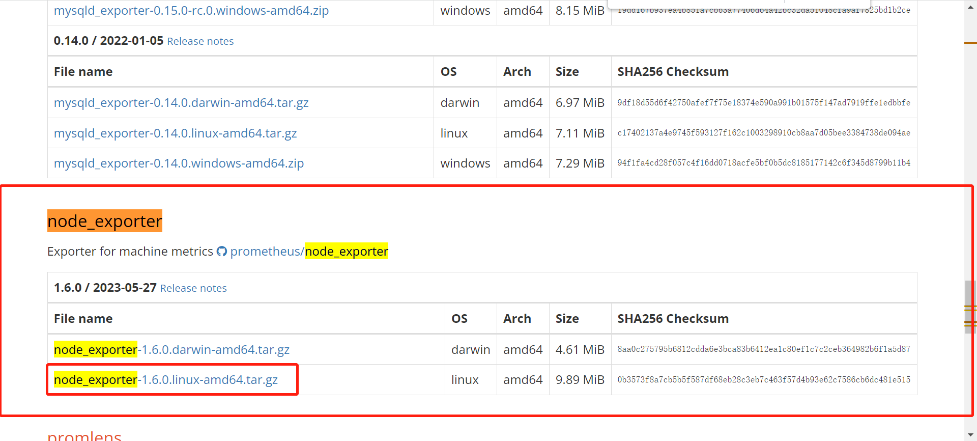
Task: Click "windows" OS cell in mysqld_exporter 0.14.0 row
Action: (465, 163)
